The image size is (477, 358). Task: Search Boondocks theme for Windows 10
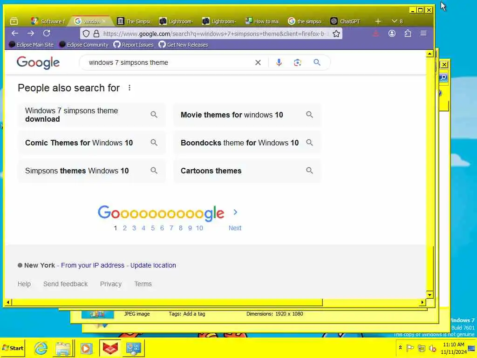(x=247, y=143)
